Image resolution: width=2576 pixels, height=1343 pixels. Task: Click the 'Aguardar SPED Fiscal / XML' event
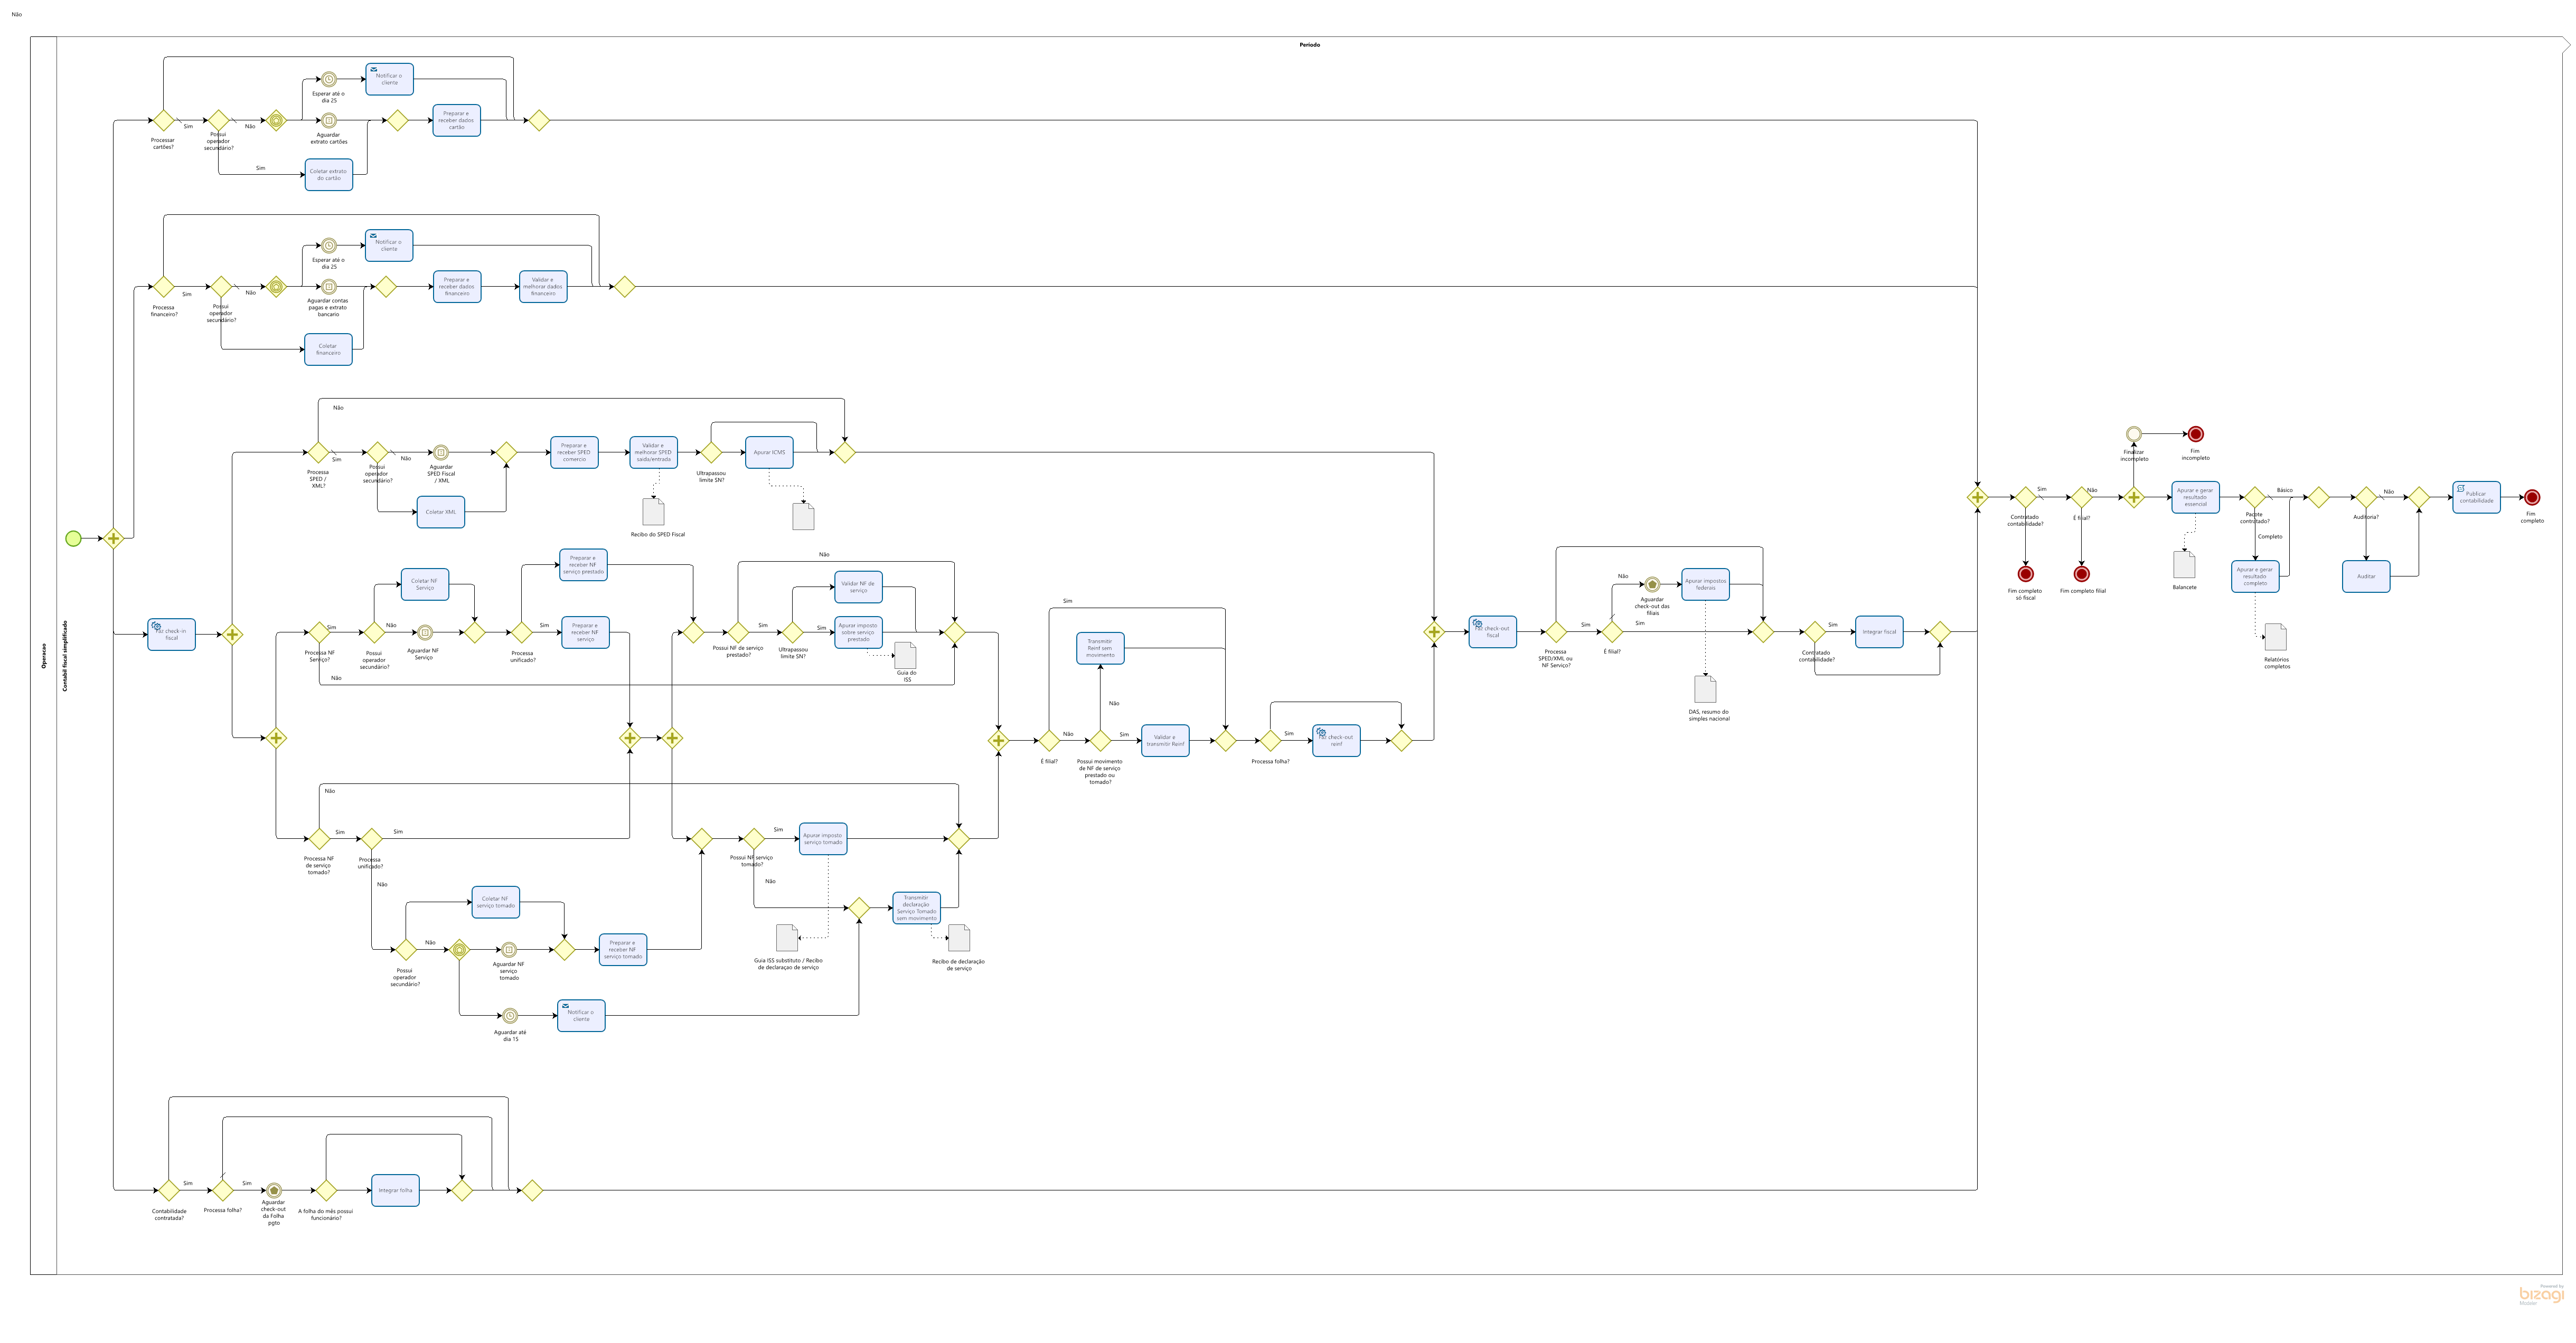point(440,453)
